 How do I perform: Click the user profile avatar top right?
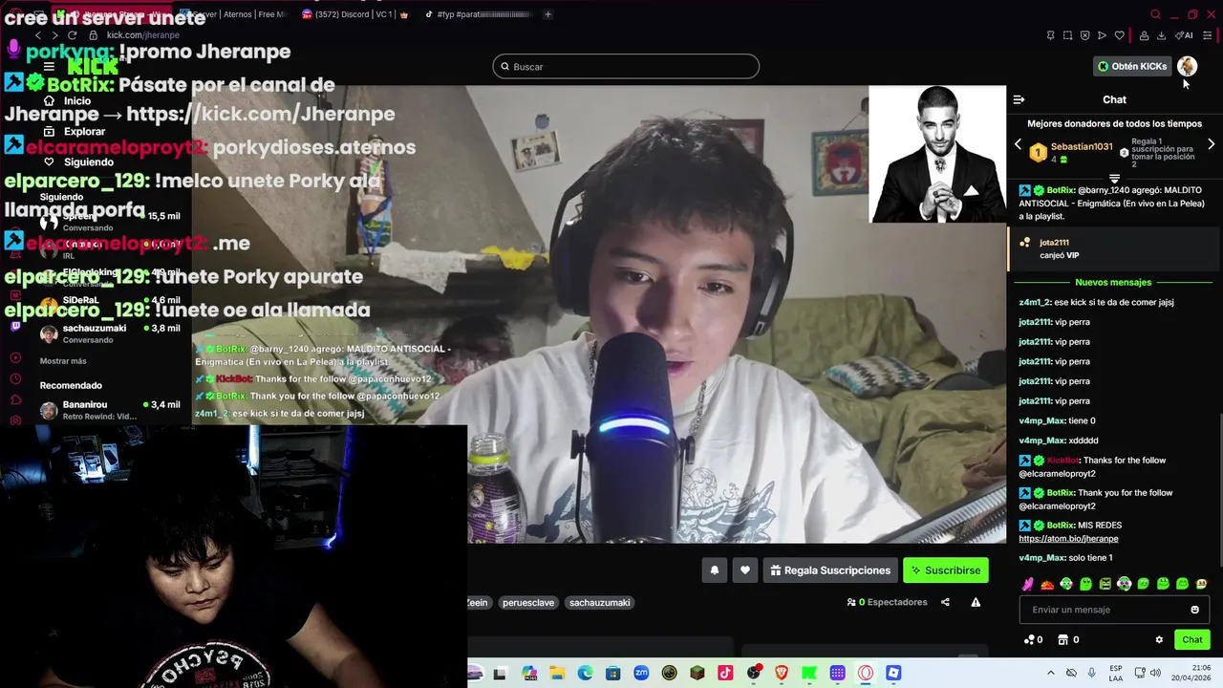point(1187,66)
